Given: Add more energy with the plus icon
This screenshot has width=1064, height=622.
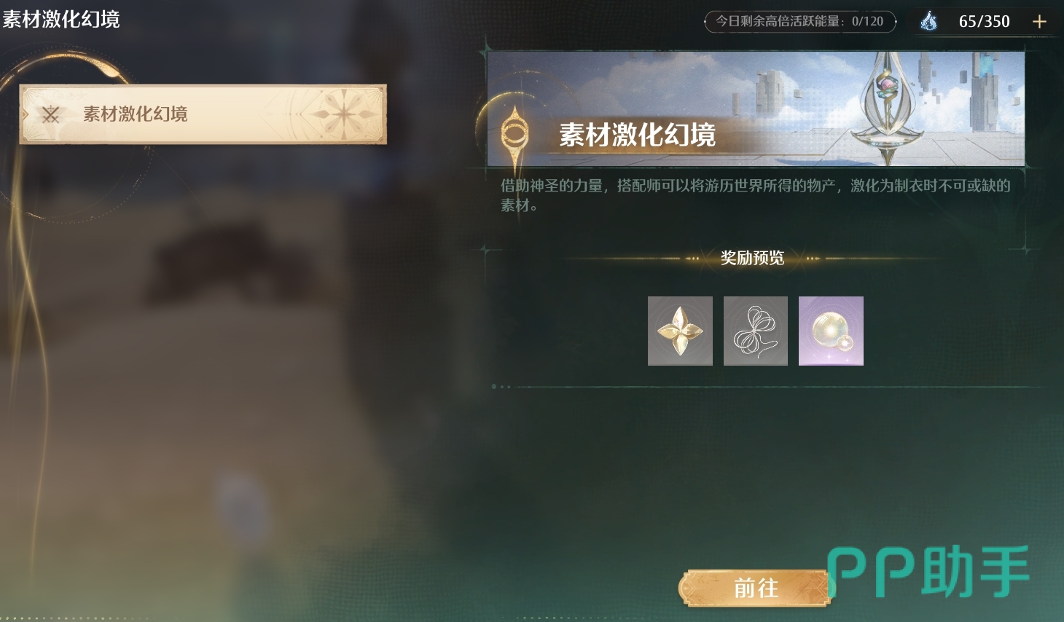Looking at the screenshot, I should [1039, 22].
